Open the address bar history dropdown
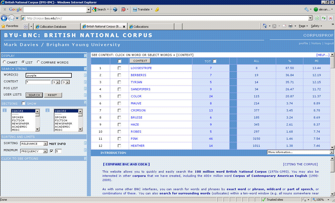Viewport: 335px width, 203px height. tap(310, 18)
